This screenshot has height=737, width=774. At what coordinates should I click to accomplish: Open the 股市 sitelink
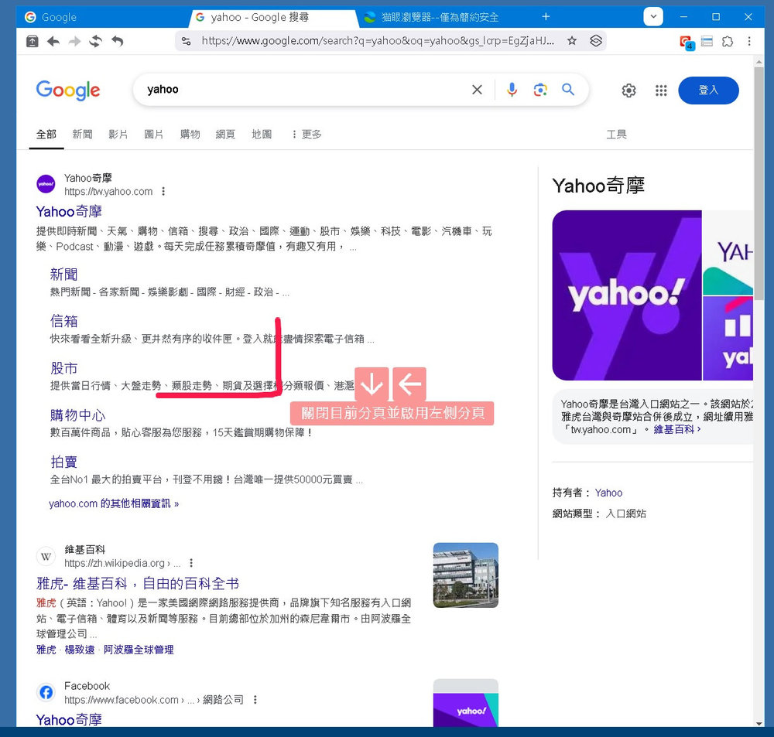(x=63, y=368)
